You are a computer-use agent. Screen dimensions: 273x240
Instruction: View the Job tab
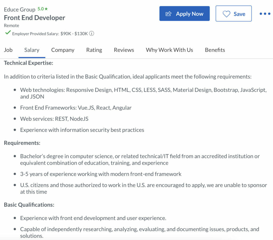[x=8, y=50]
